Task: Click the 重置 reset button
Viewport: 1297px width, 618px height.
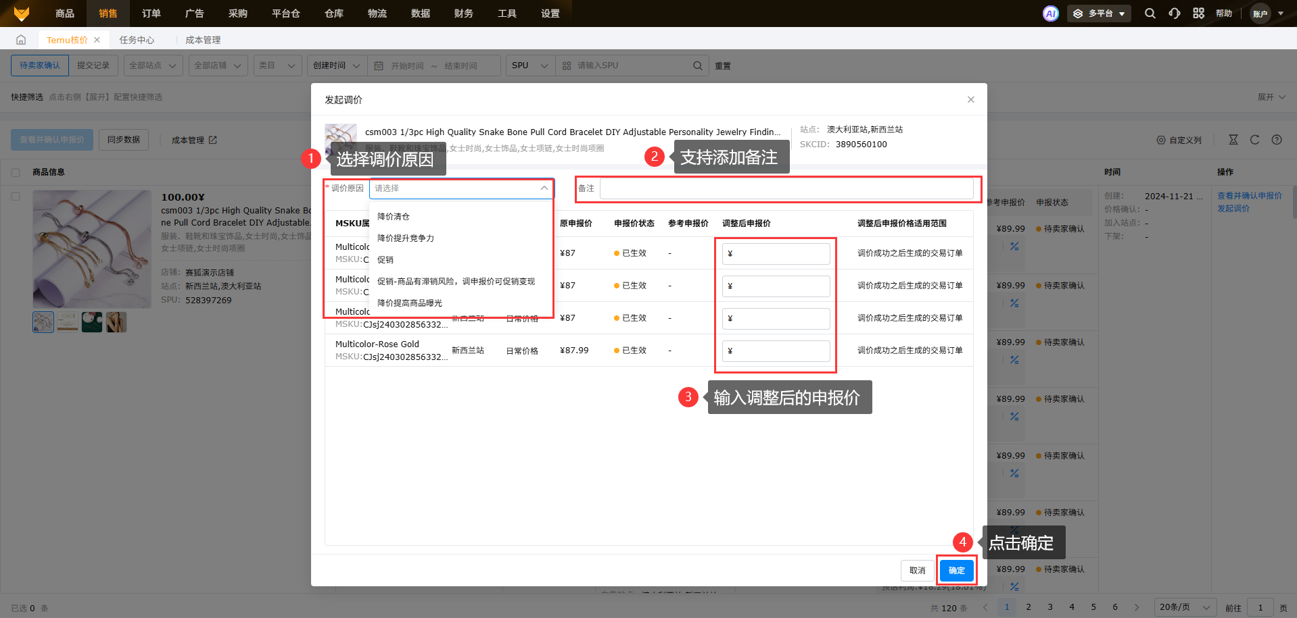Action: pos(723,66)
